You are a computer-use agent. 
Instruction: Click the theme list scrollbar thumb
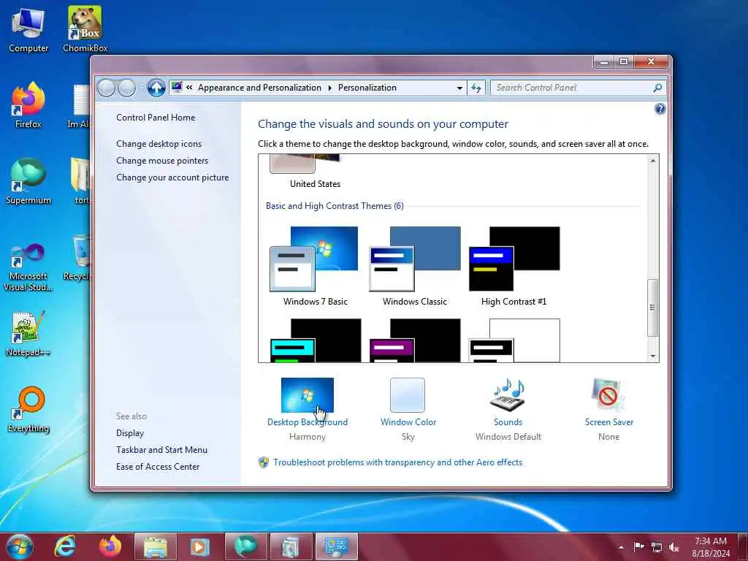(x=652, y=308)
